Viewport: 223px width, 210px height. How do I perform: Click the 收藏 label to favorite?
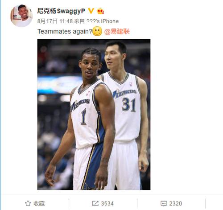coord(39,203)
